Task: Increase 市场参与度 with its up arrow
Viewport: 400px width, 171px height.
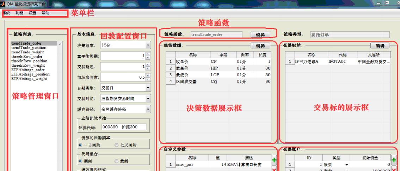Action: pos(148,75)
